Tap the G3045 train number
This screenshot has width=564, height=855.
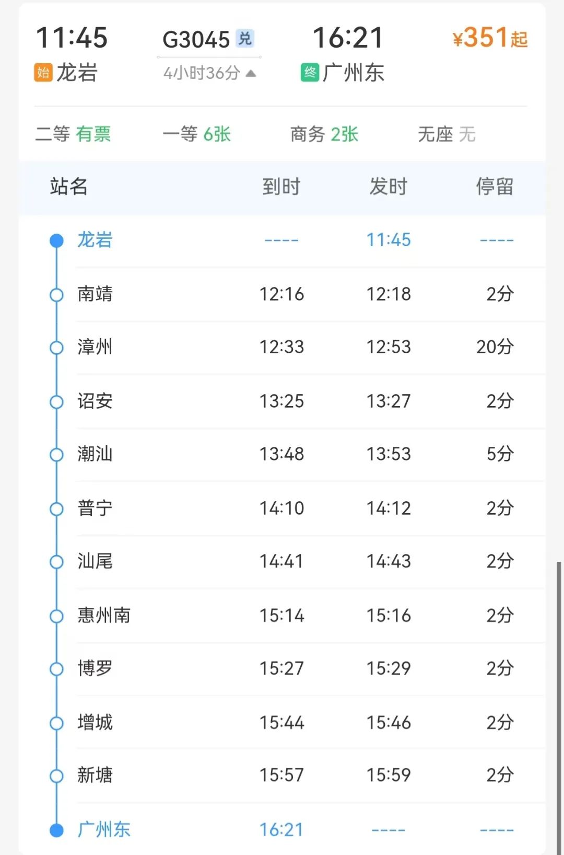click(x=196, y=39)
